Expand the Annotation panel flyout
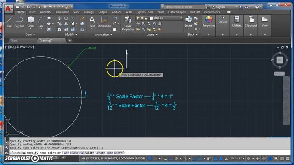This screenshot has width=294, height=165. tap(103, 35)
